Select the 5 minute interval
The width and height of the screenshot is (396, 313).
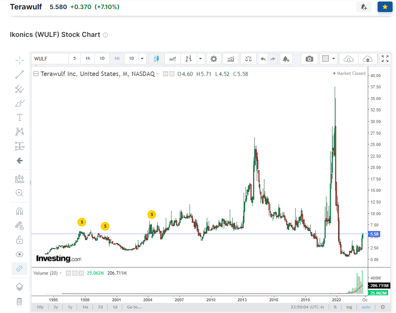[x=74, y=59]
